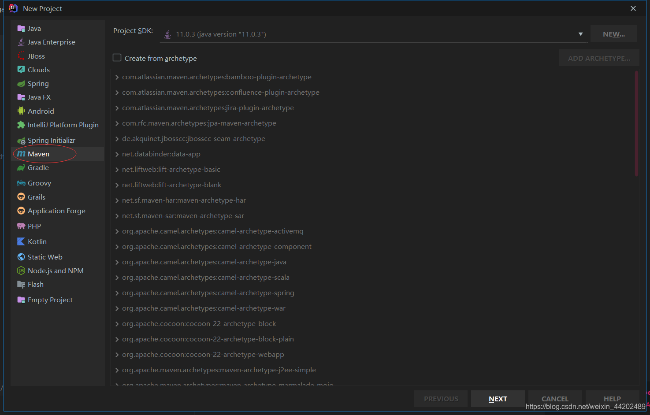Select camel-archetype-spring list entry
The image size is (650, 415).
(x=208, y=293)
